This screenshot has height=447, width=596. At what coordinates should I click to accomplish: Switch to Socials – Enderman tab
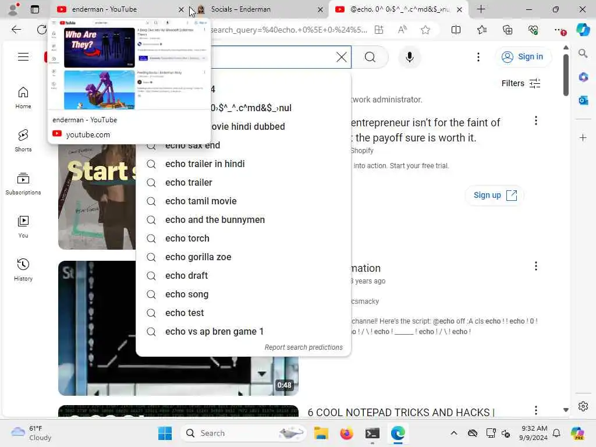[x=258, y=9]
